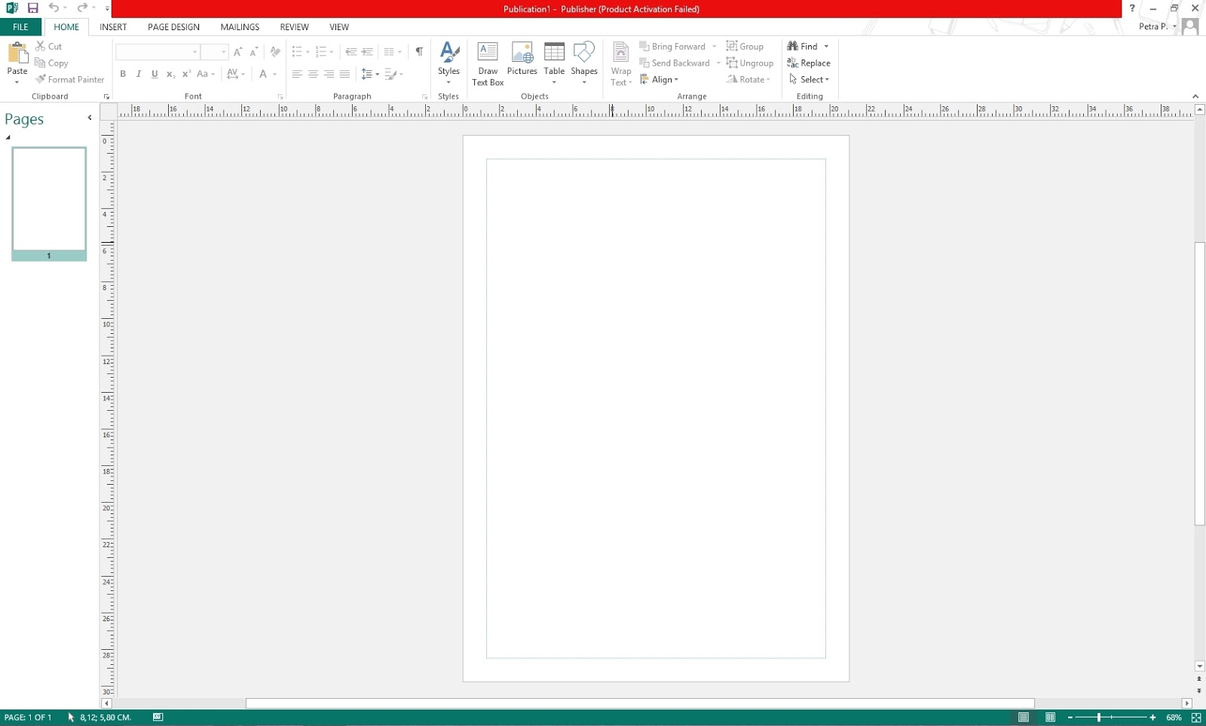Open the Styles gallery
The image size is (1206, 726).
(x=448, y=64)
